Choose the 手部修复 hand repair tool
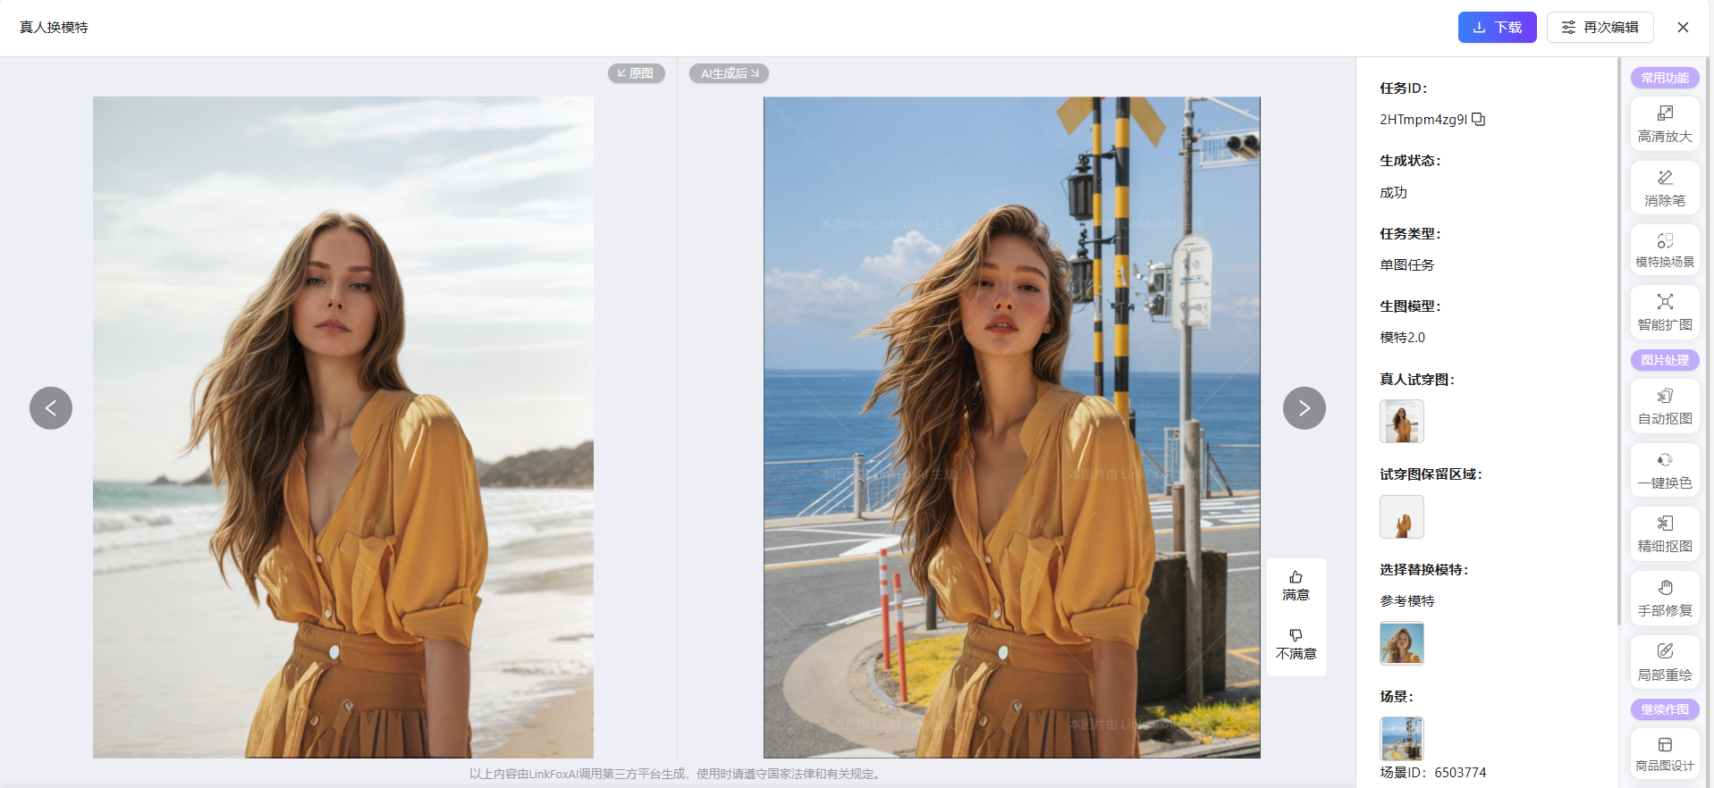Screen dimensions: 1714x788 pyautogui.click(x=1665, y=599)
